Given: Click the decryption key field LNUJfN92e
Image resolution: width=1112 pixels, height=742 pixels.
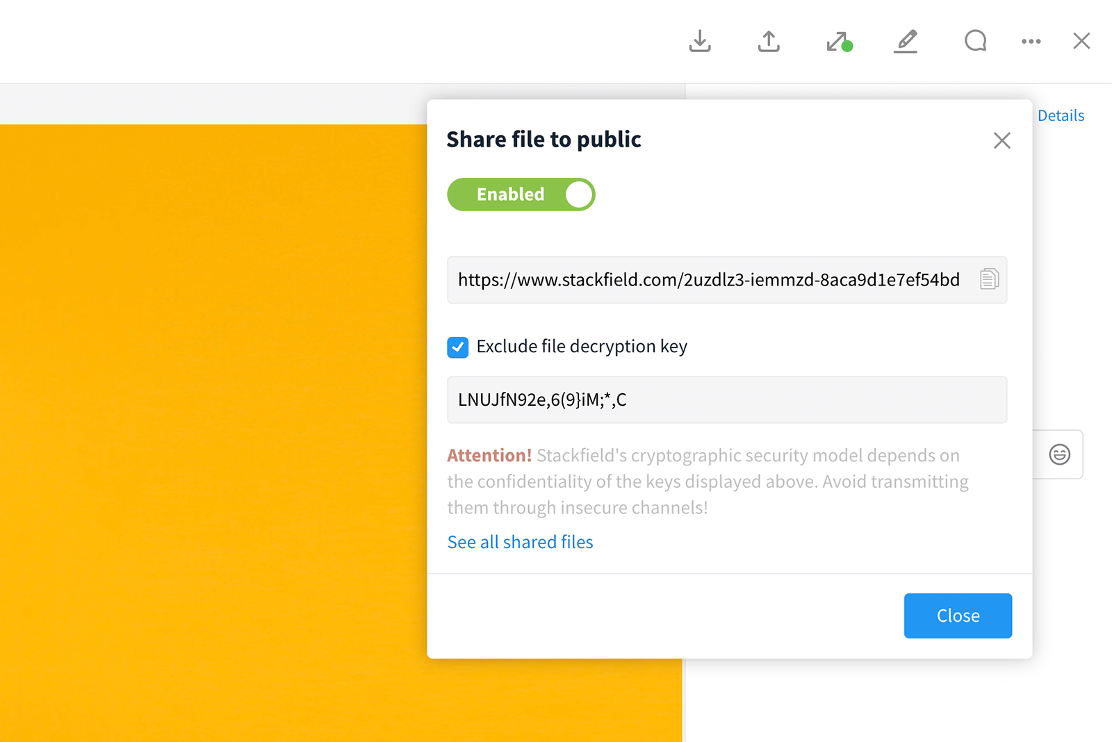Looking at the screenshot, I should [727, 399].
